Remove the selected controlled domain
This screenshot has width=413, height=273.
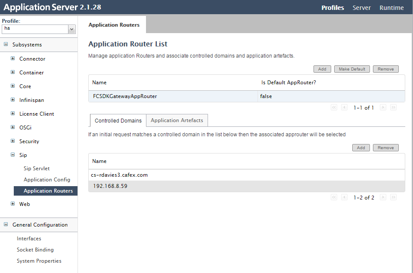(x=385, y=147)
